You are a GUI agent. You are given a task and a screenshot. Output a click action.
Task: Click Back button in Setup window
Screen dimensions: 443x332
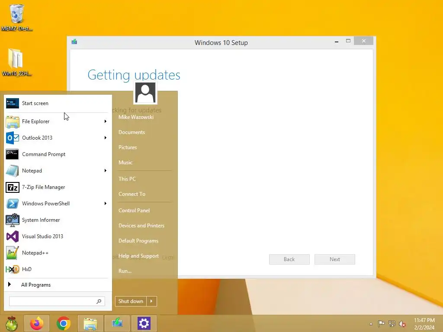tap(289, 259)
